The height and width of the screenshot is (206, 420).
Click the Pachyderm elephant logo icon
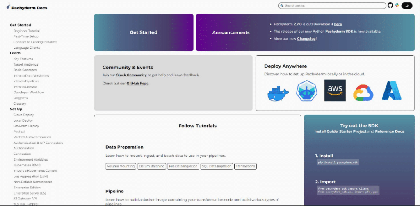point(8,6)
